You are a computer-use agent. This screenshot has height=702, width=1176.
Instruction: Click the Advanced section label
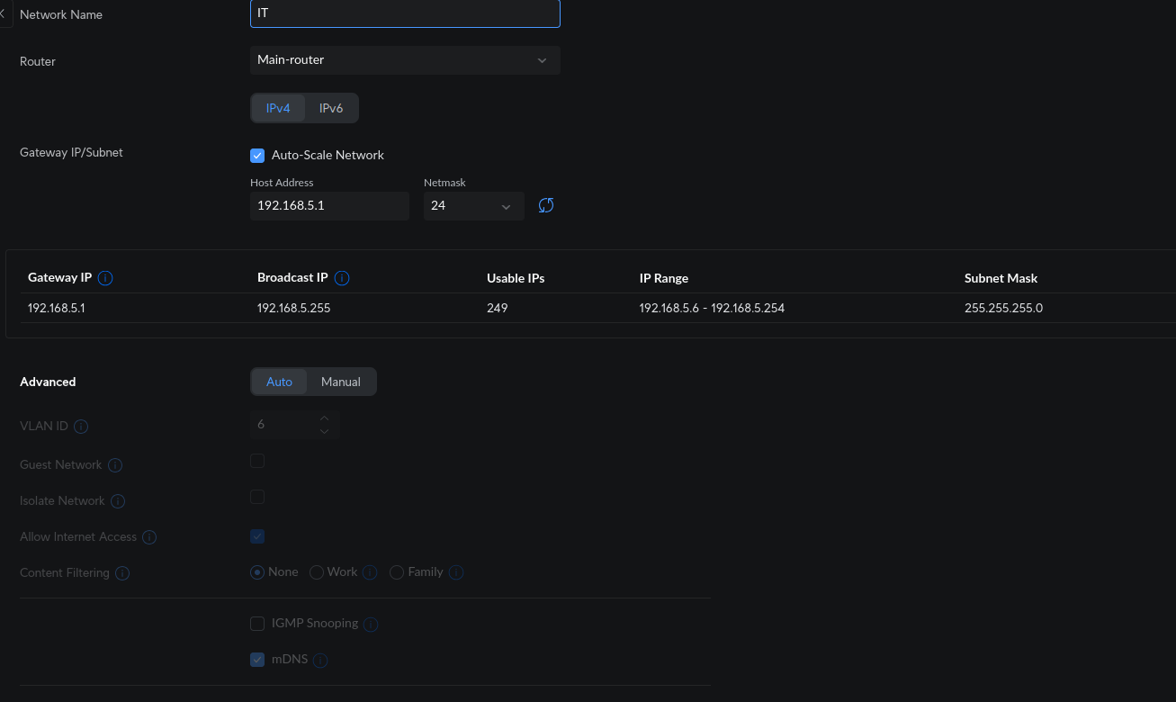click(x=48, y=382)
